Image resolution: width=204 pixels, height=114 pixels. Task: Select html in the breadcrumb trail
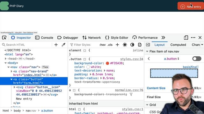6,111
